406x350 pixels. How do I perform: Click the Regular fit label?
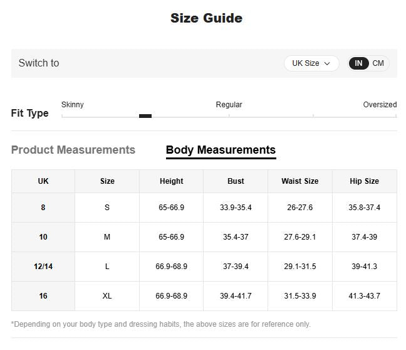click(229, 105)
